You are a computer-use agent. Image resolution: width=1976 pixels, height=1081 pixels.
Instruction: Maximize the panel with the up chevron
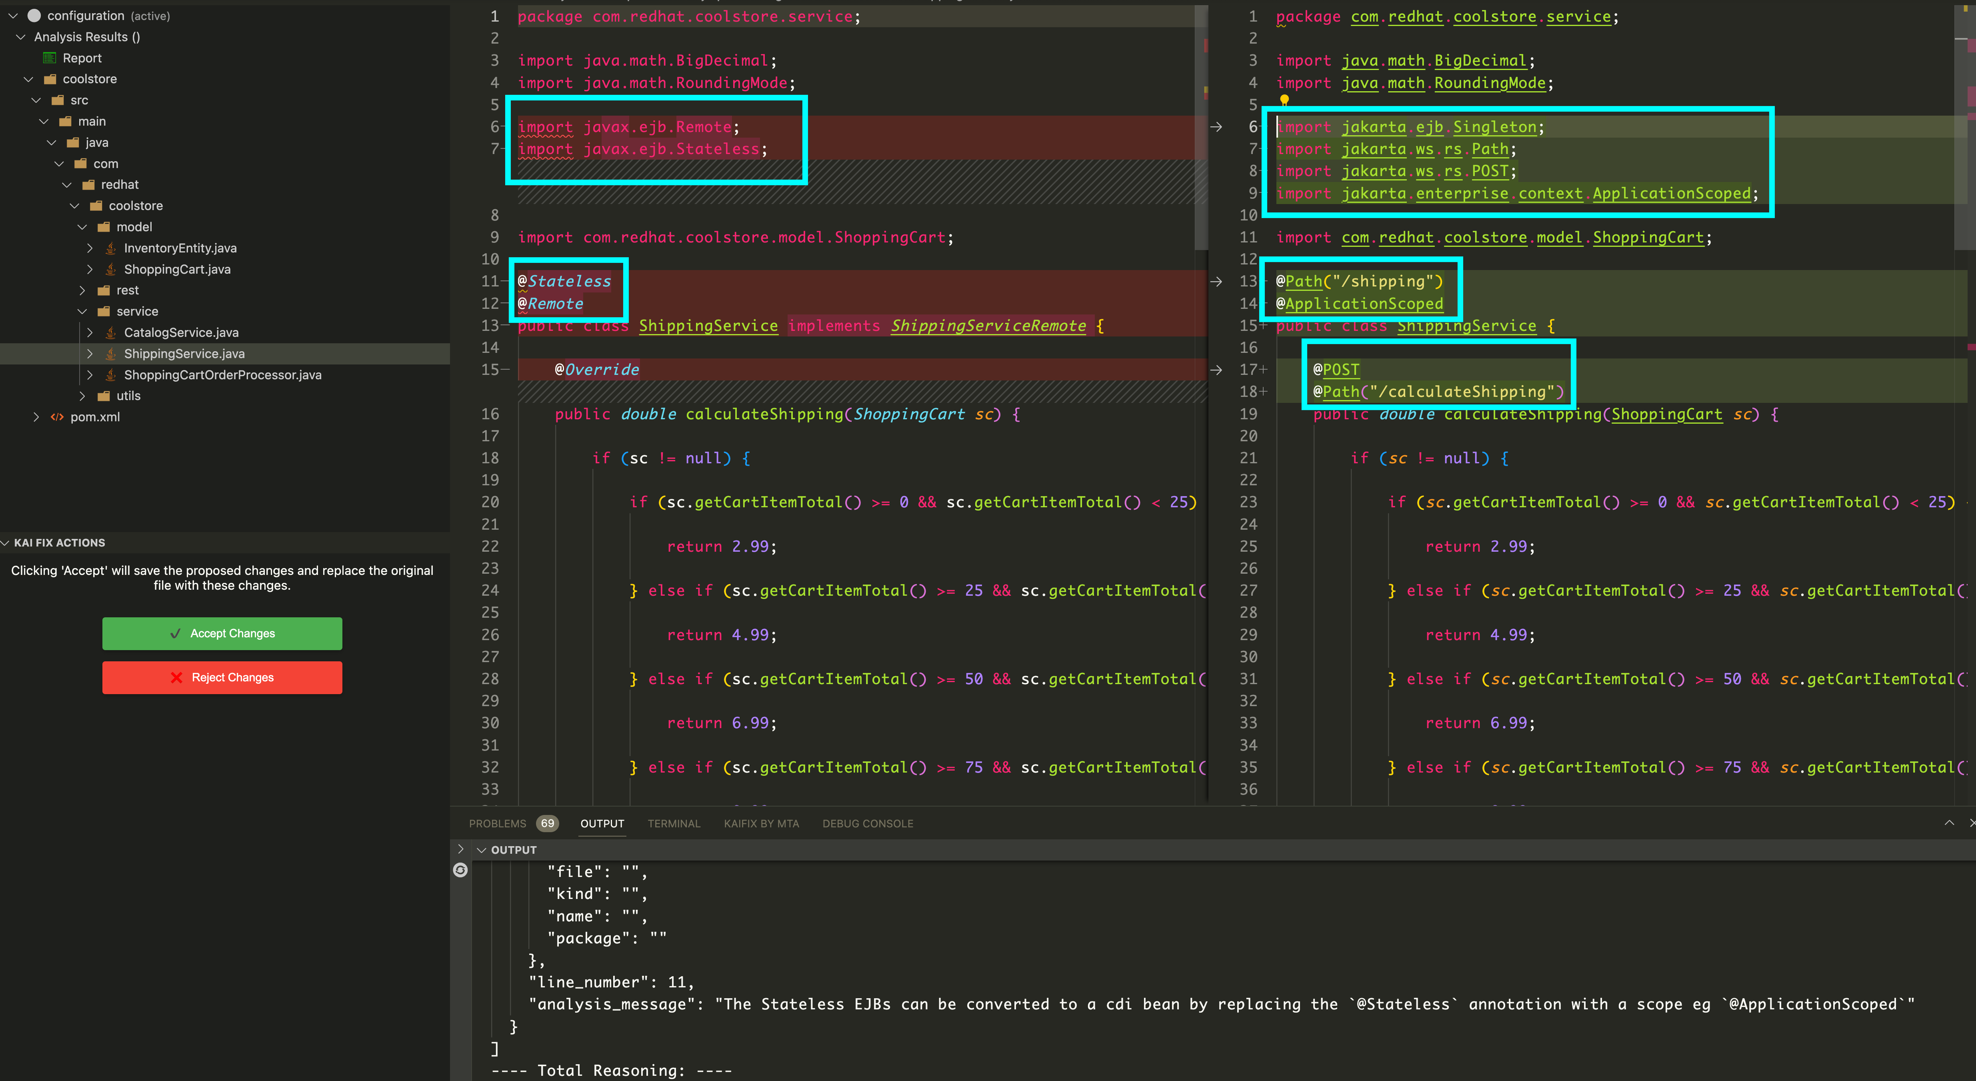pos(1949,823)
